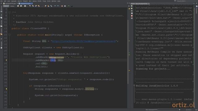Close the Output Run (ServidorHTTP) tab
Image resolution: width=198 pixels, height=111 pixels.
[149, 4]
